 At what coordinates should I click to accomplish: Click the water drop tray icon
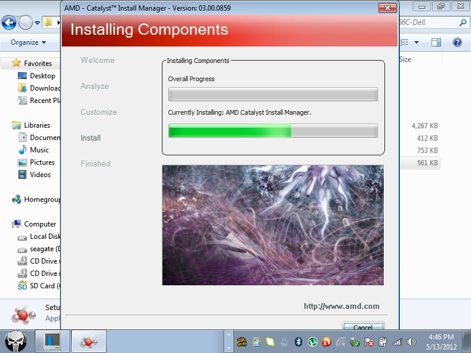(284, 342)
